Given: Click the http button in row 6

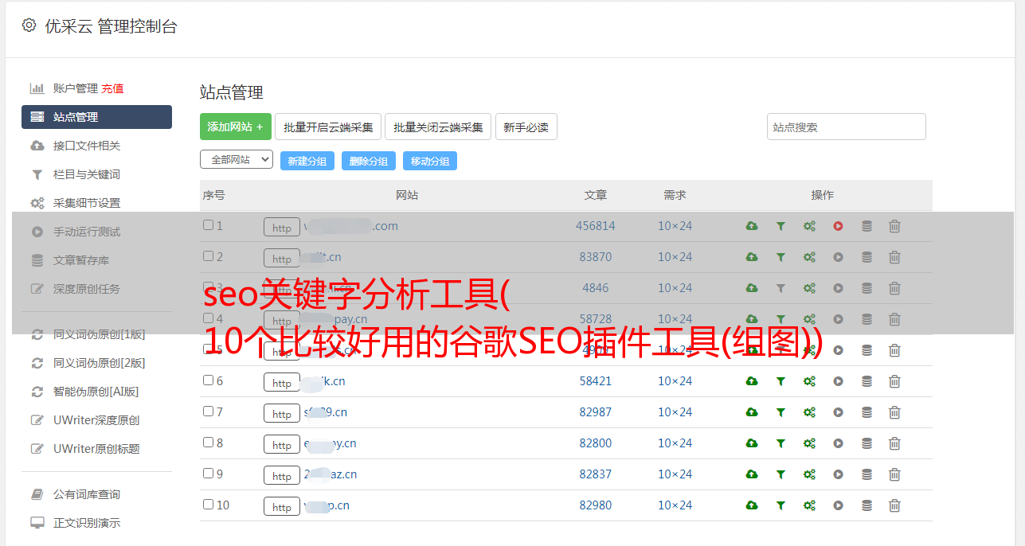Looking at the screenshot, I should click(282, 383).
